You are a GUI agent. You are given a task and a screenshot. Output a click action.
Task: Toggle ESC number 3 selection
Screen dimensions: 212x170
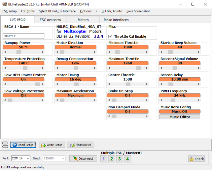119,159
